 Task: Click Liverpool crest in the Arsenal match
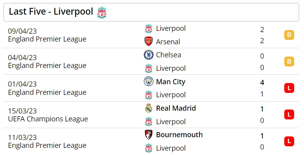pos(149,28)
